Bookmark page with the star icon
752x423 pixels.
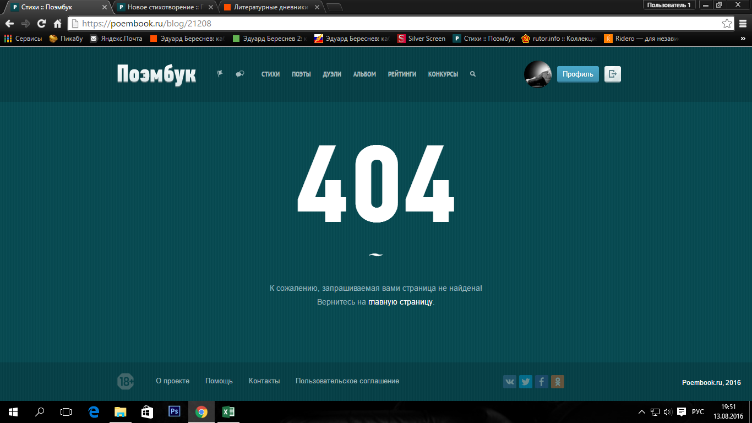[x=727, y=24]
